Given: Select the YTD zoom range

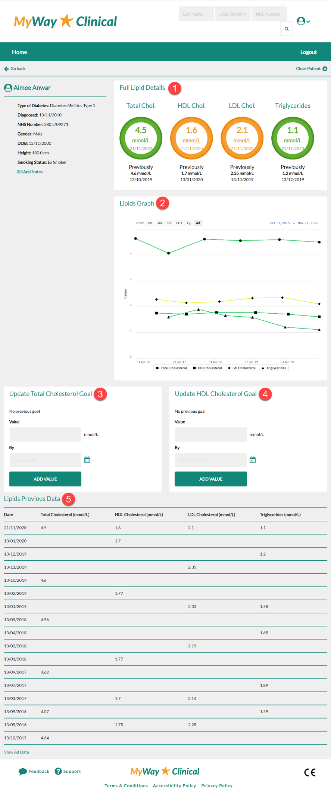Looking at the screenshot, I should tap(179, 223).
